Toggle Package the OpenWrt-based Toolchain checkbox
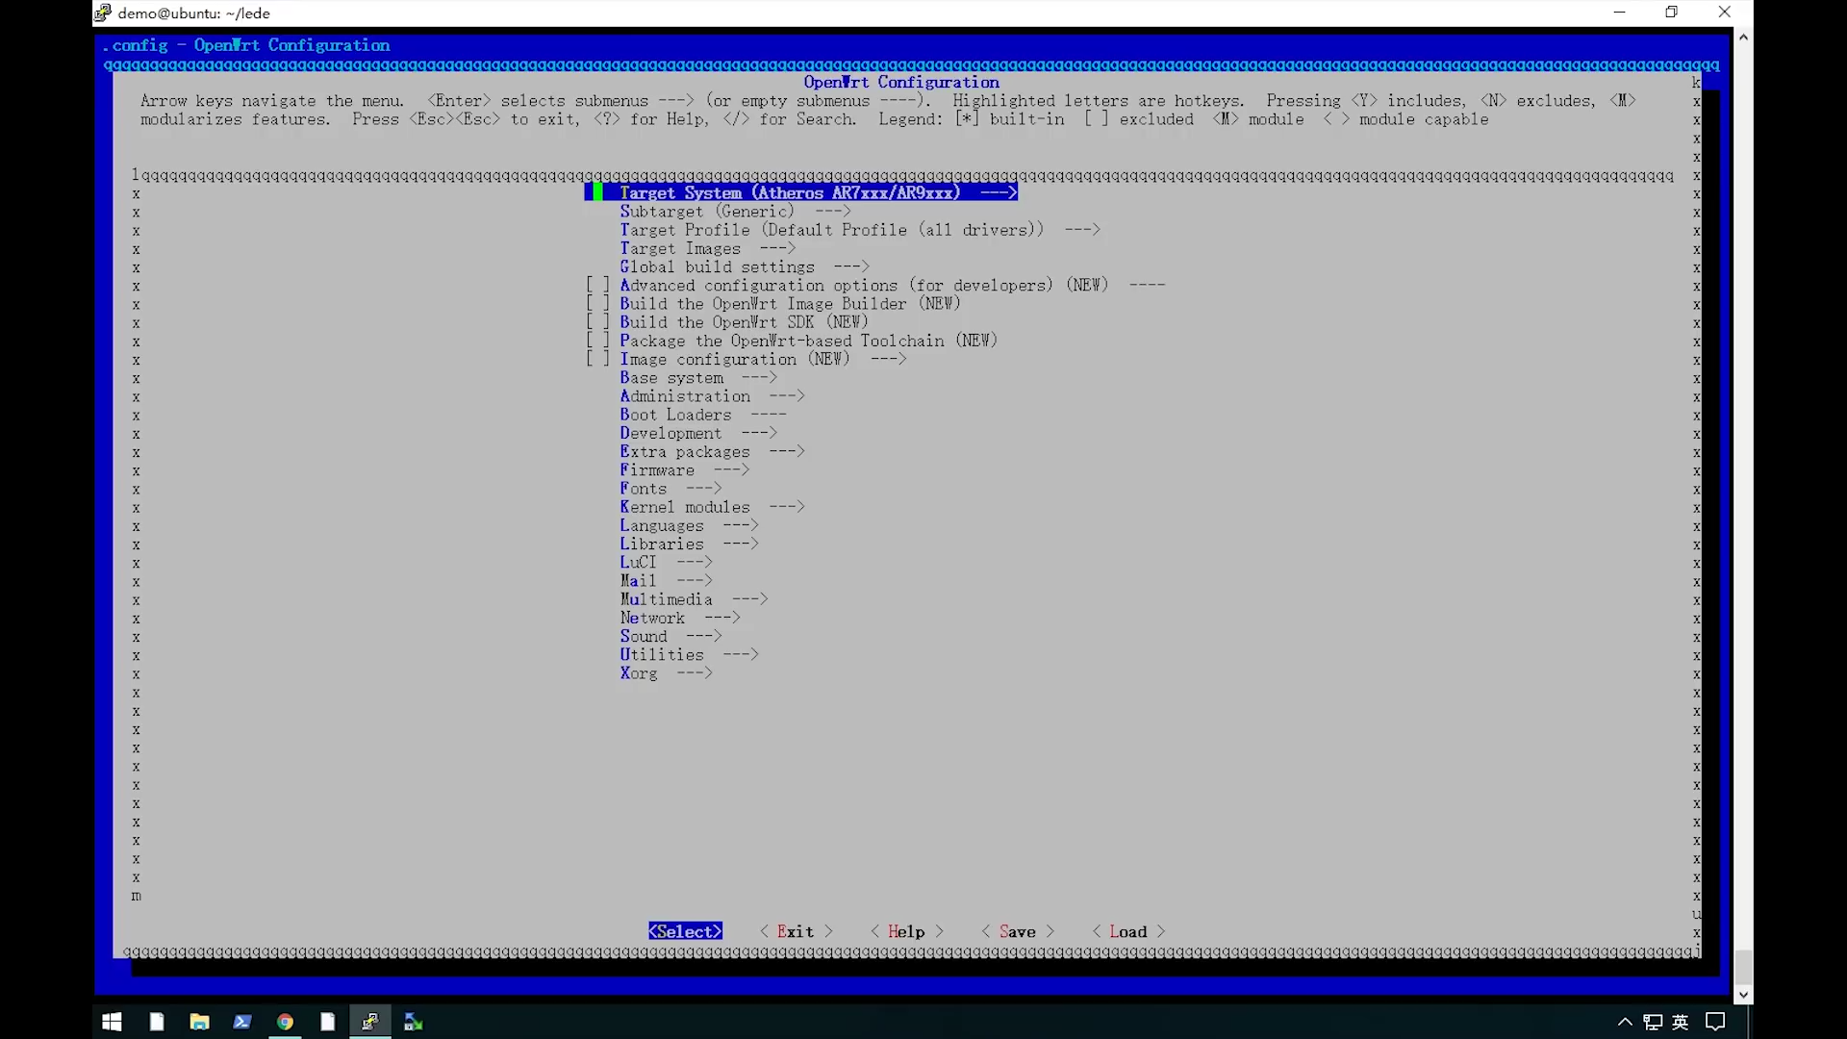Image resolution: width=1847 pixels, height=1039 pixels. click(x=597, y=341)
